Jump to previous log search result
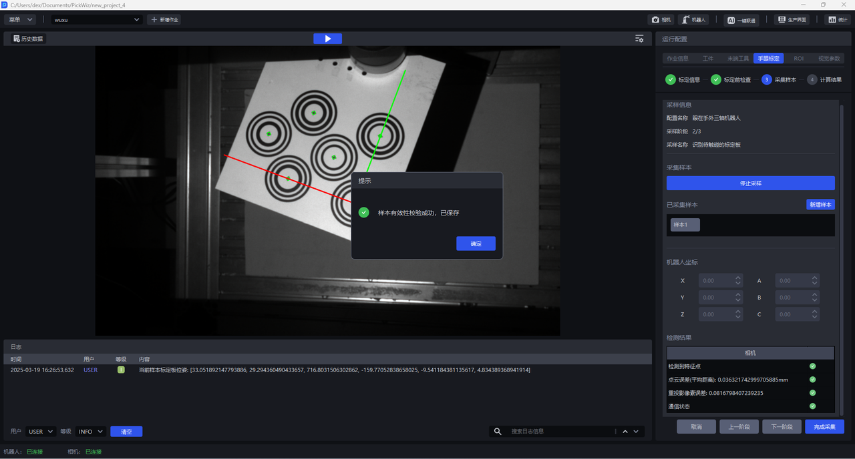This screenshot has width=855, height=459. coord(625,432)
